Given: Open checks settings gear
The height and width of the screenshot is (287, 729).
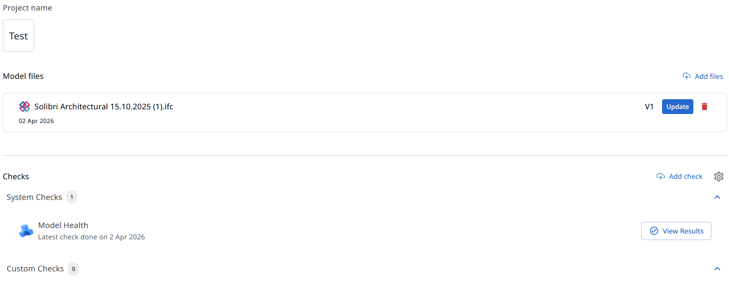Looking at the screenshot, I should point(718,176).
